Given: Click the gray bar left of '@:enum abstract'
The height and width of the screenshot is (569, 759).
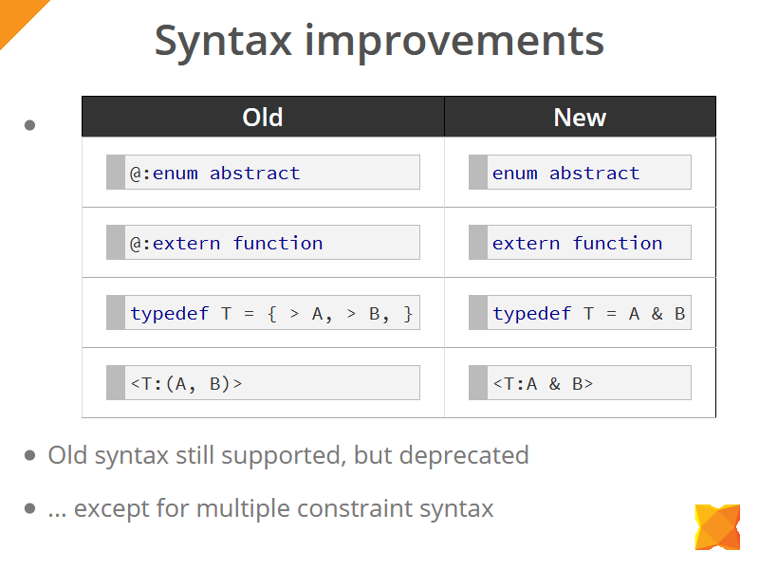Looking at the screenshot, I should pyautogui.click(x=116, y=173).
